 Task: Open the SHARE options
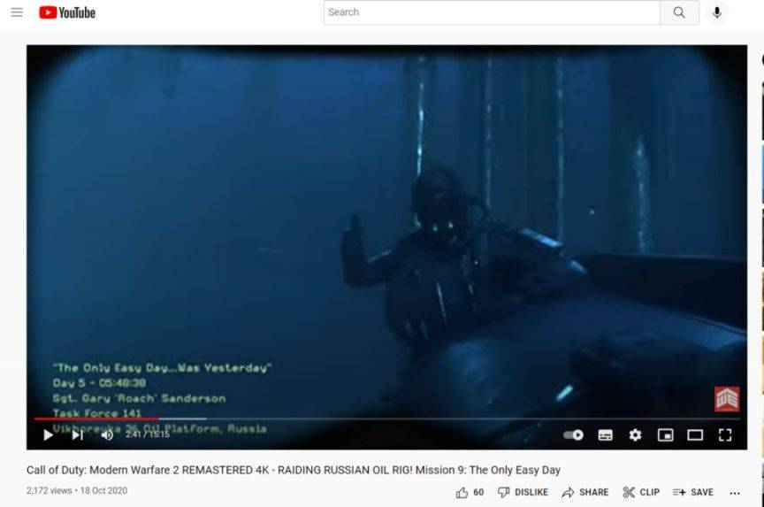click(x=584, y=492)
